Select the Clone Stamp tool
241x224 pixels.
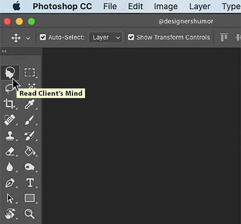[10, 136]
